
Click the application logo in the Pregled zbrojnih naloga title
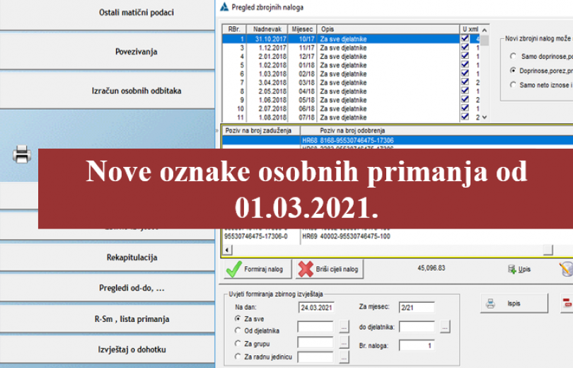tap(224, 7)
